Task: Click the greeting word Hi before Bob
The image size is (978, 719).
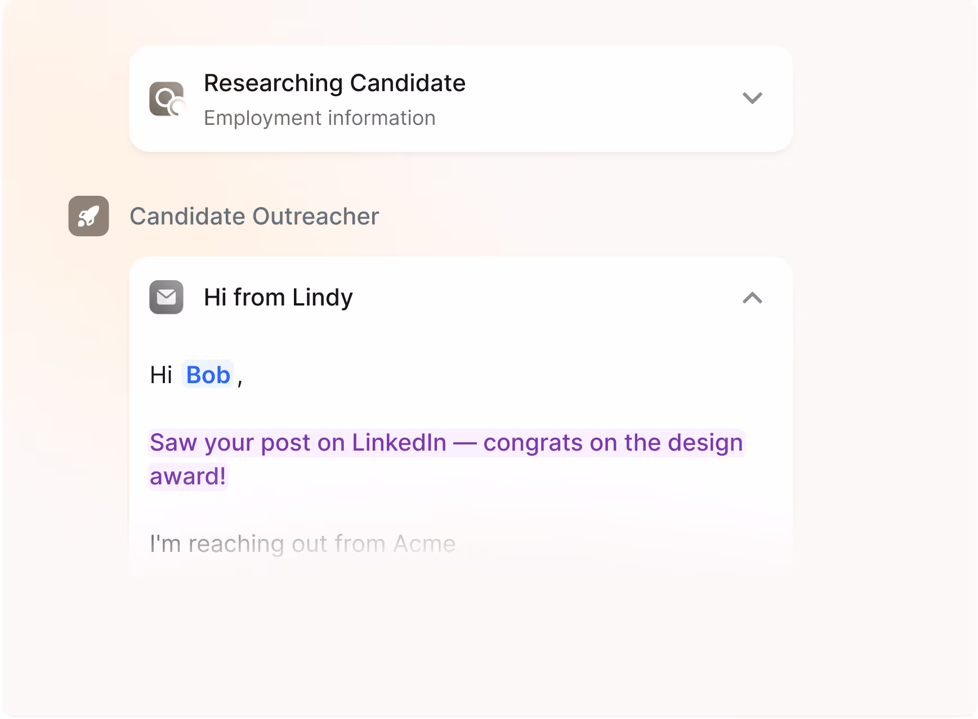Action: click(x=161, y=375)
